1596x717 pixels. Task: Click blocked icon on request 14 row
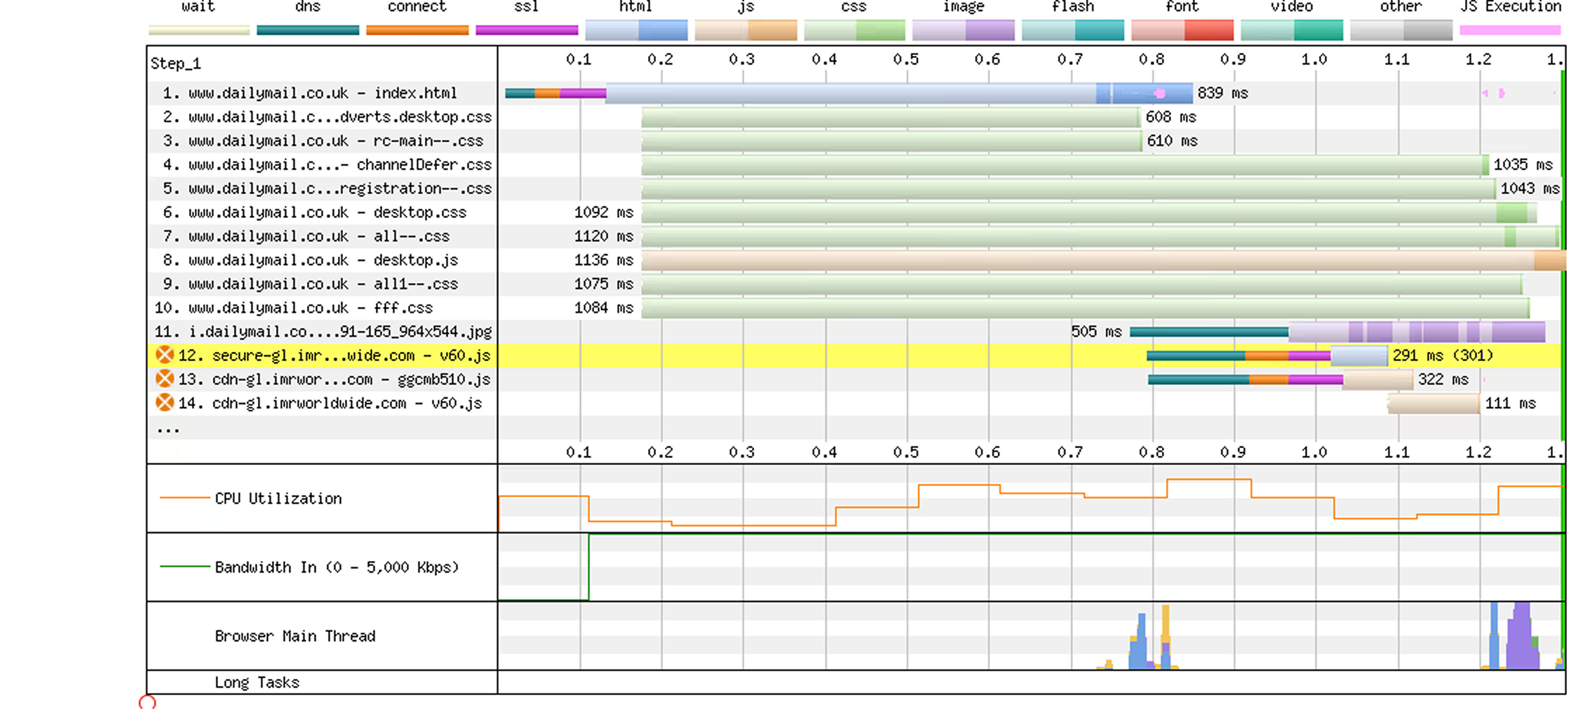point(165,403)
